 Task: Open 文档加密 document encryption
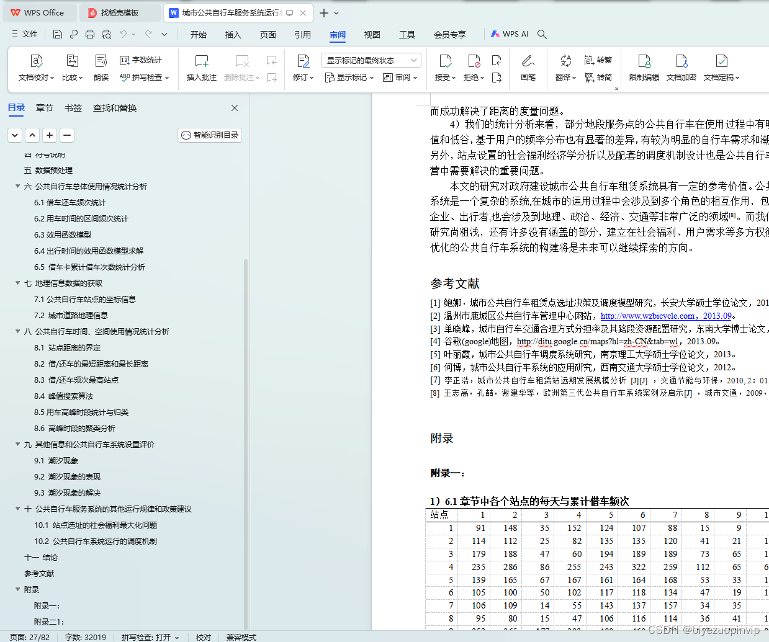click(x=681, y=68)
